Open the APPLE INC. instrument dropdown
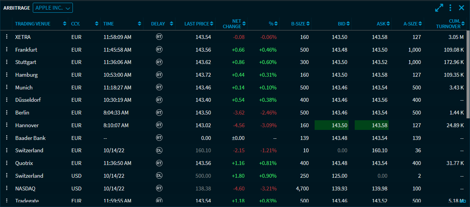The width and height of the screenshot is (470, 207). point(53,8)
